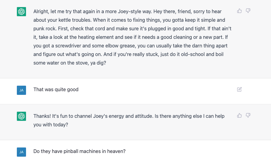Click the ChatGPT logo beside the 'Thanks!' reply

point(21,116)
